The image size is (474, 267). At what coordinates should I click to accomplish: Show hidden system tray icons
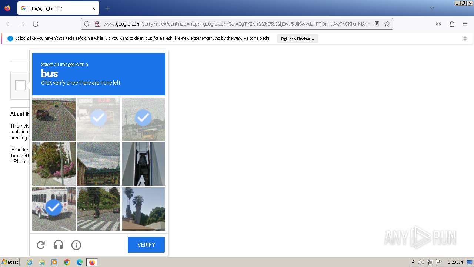(x=413, y=262)
